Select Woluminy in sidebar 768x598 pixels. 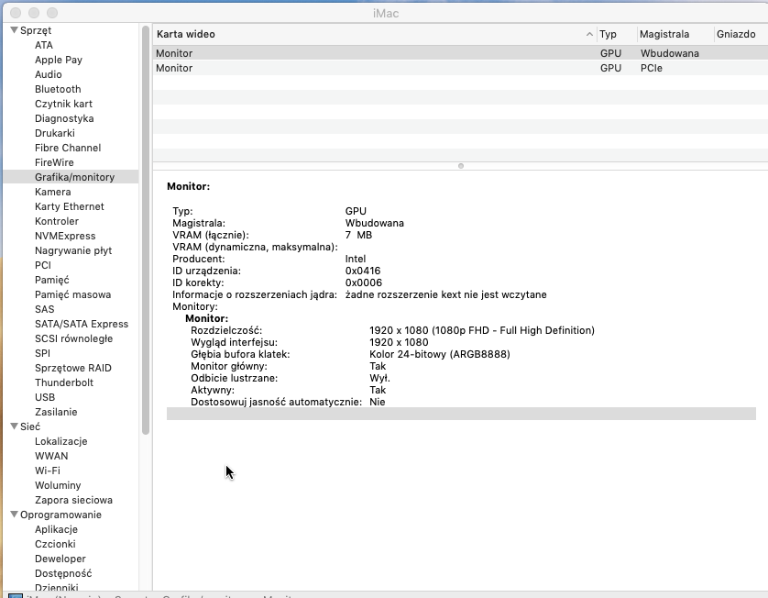click(x=58, y=486)
